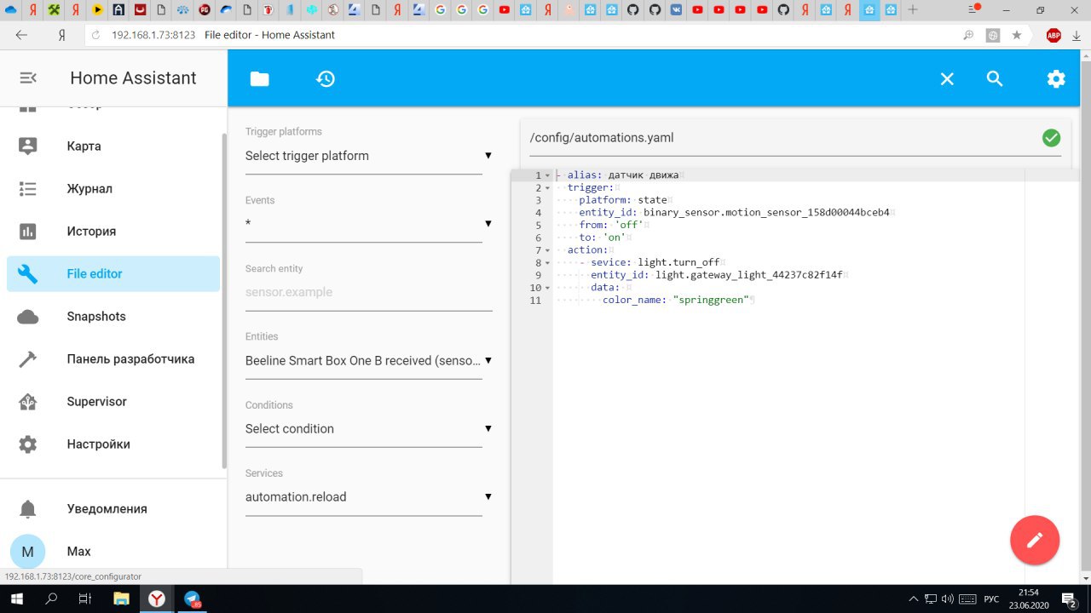Image resolution: width=1091 pixels, height=613 pixels.
Task: Collapse code fold arrow at line 7
Action: click(547, 250)
